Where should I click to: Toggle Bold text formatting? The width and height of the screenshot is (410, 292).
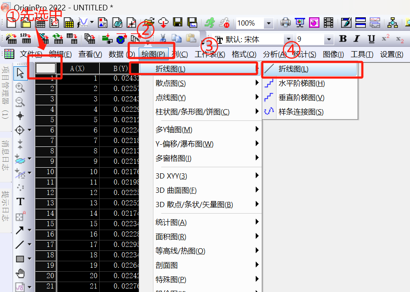pos(343,39)
